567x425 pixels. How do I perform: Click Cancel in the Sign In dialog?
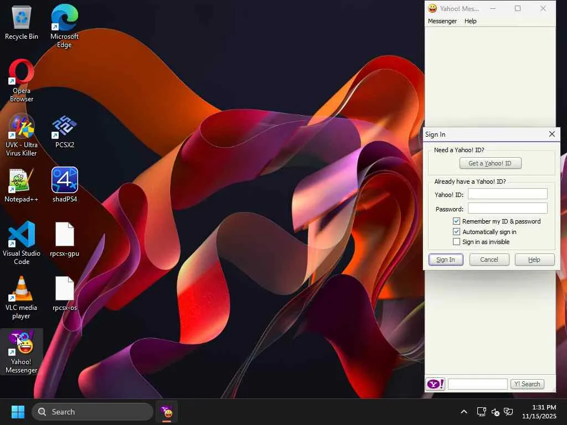489,260
